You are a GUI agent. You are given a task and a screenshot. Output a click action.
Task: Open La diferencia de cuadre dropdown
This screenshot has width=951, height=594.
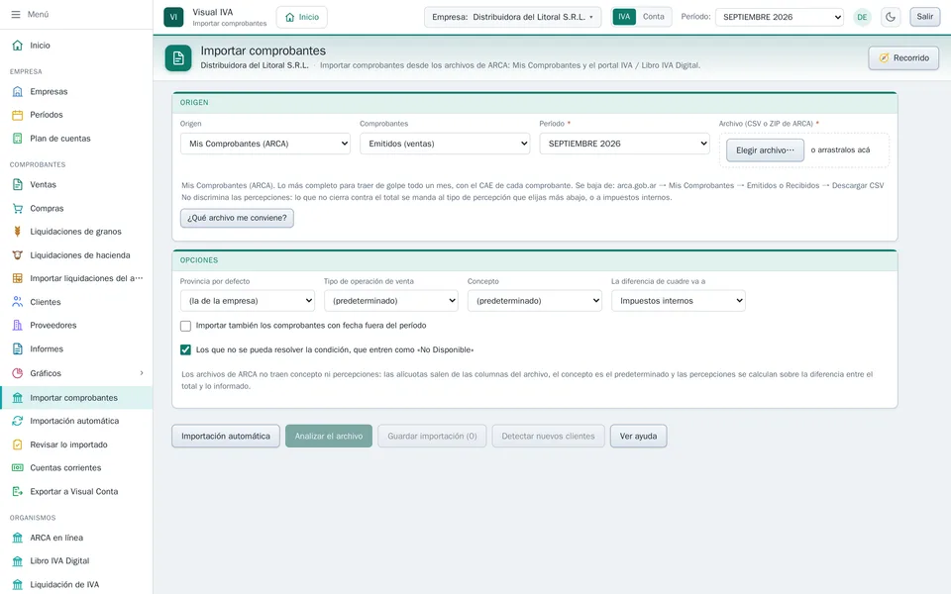coord(678,301)
